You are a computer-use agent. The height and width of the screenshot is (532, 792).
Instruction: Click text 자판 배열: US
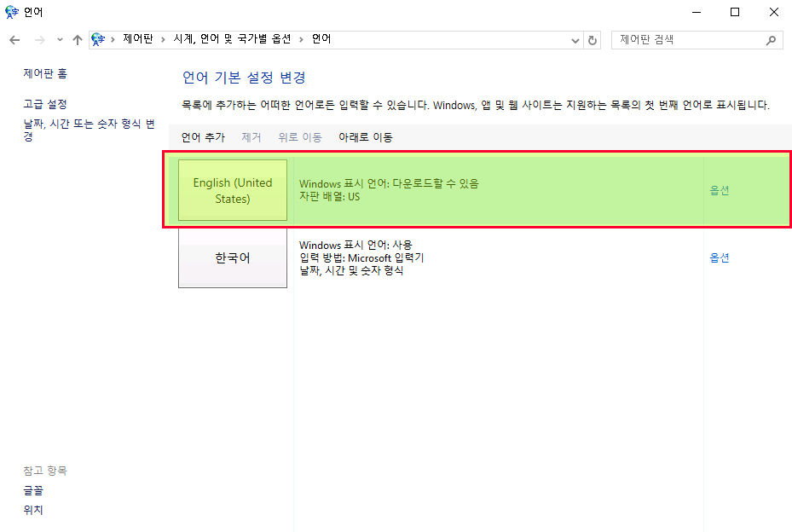[x=329, y=197]
